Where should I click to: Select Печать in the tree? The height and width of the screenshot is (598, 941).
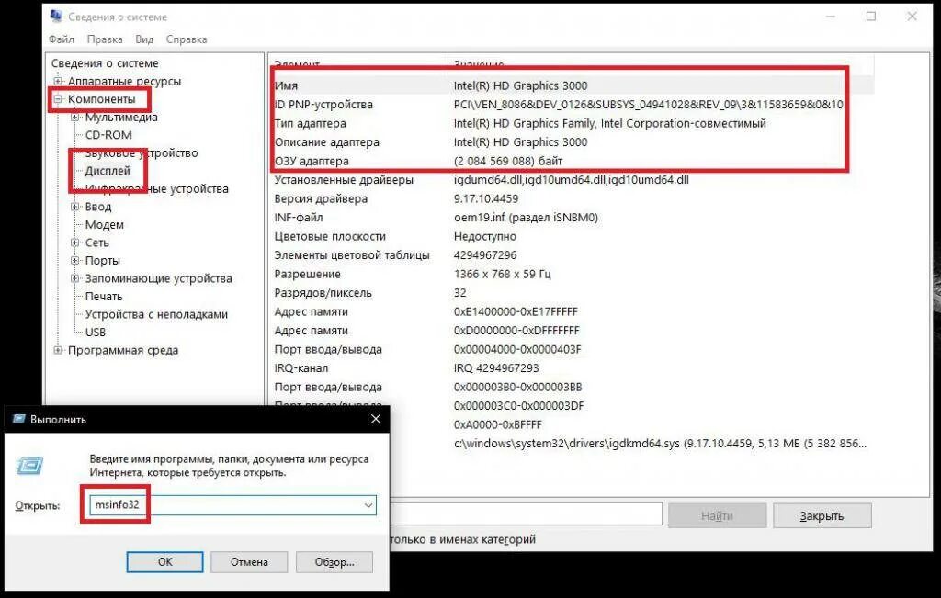(x=104, y=297)
